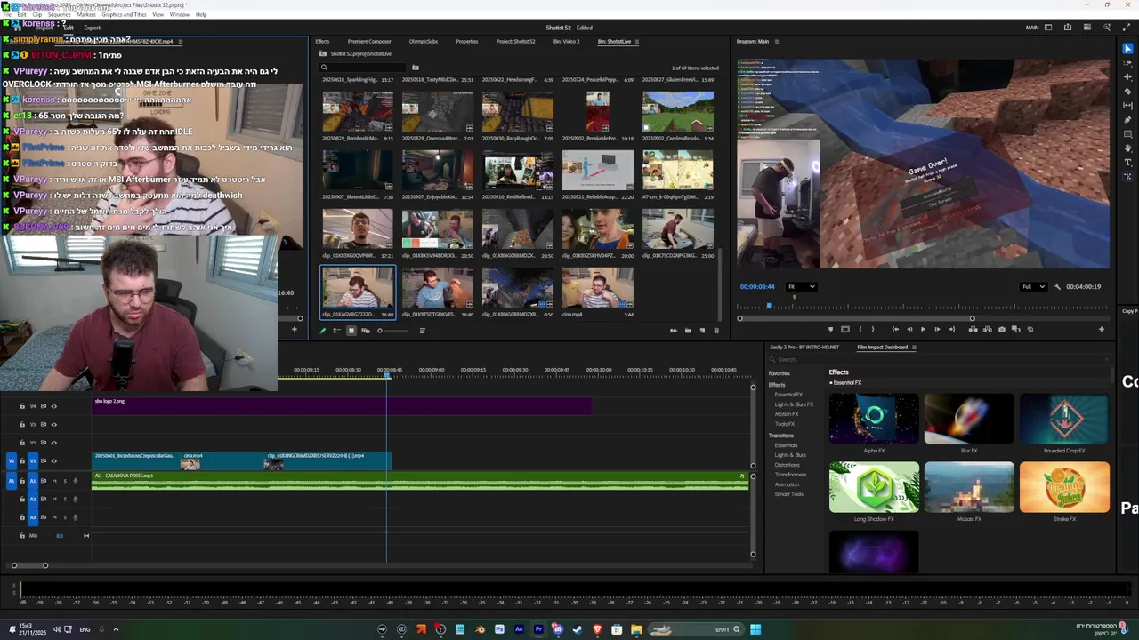Select the Alpha FX effect thumbnail
1139x640 pixels.
874,420
